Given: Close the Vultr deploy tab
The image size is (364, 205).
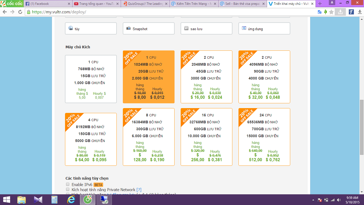Looking at the screenshot, I should 312,4.
